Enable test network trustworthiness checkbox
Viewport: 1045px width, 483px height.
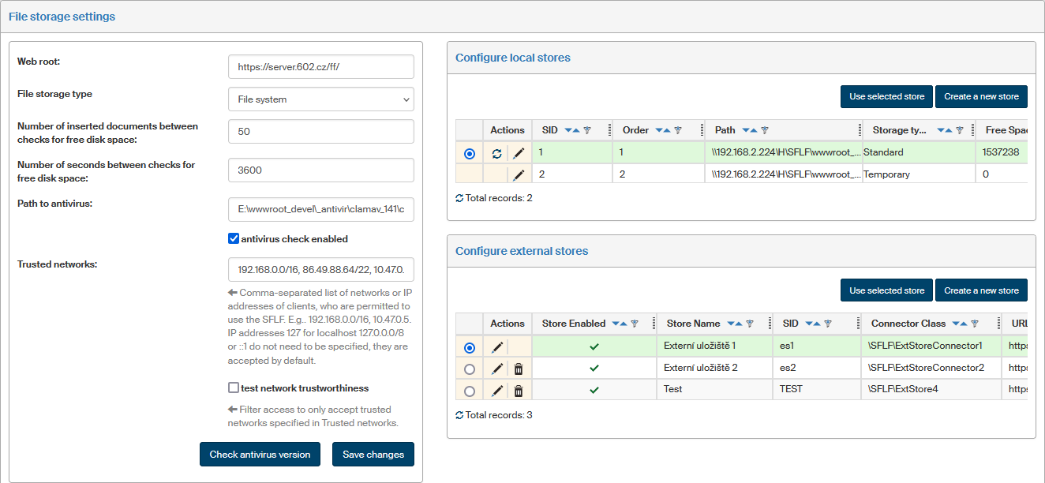coord(234,388)
